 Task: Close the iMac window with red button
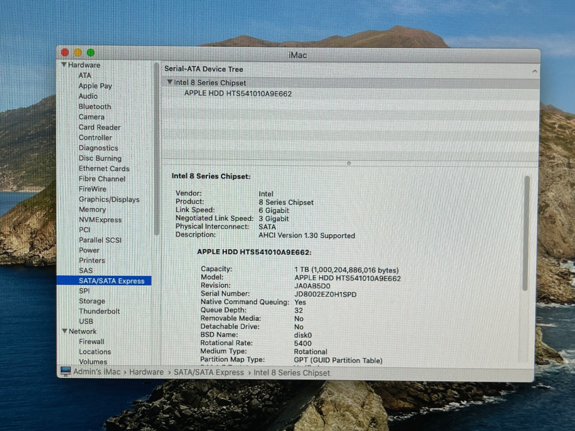tap(65, 53)
